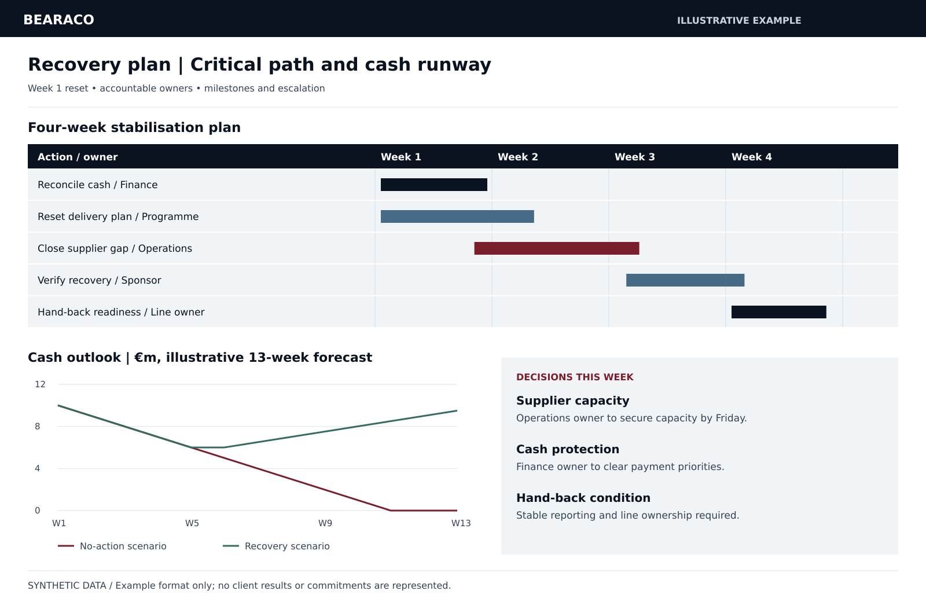Select the x-axis label 'W13'
This screenshot has height=602, width=926.
pos(461,523)
